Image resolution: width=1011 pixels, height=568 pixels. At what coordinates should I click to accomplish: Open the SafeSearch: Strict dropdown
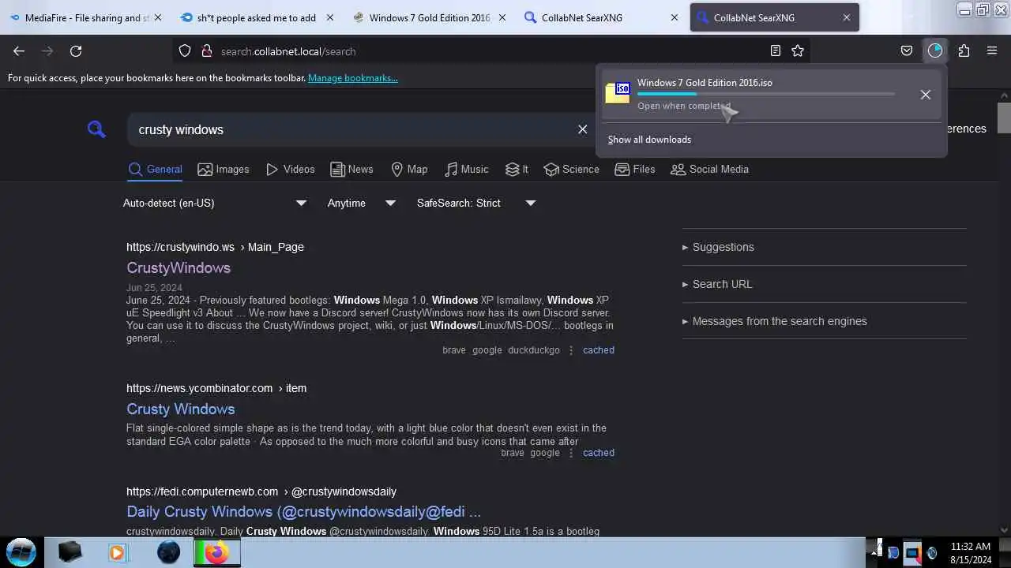point(476,203)
